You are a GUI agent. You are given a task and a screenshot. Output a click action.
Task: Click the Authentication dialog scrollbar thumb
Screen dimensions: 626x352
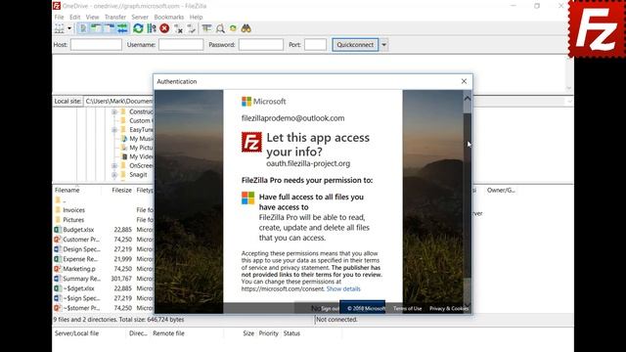pyautogui.click(x=468, y=195)
